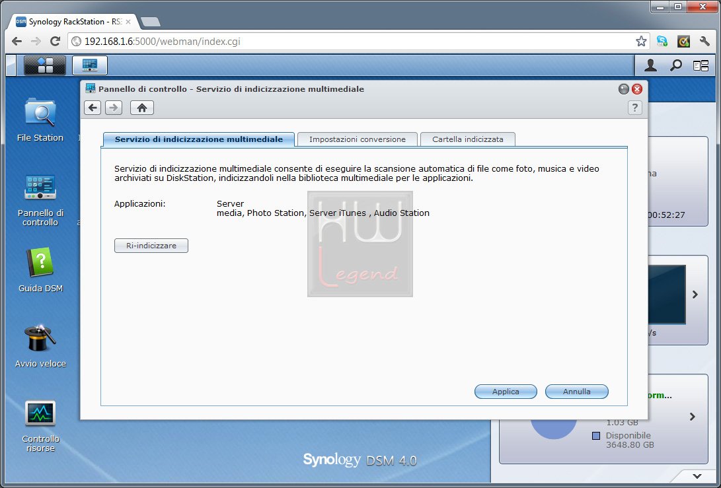This screenshot has height=488, width=721.
Task: Click browser forward arrow
Action: pos(36,42)
